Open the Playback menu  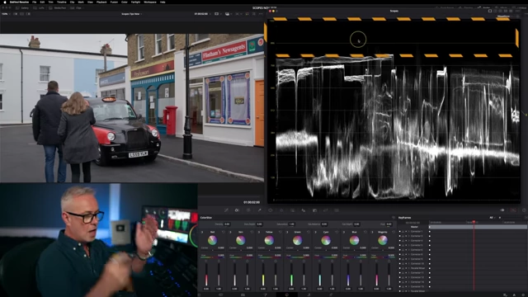point(101,2)
